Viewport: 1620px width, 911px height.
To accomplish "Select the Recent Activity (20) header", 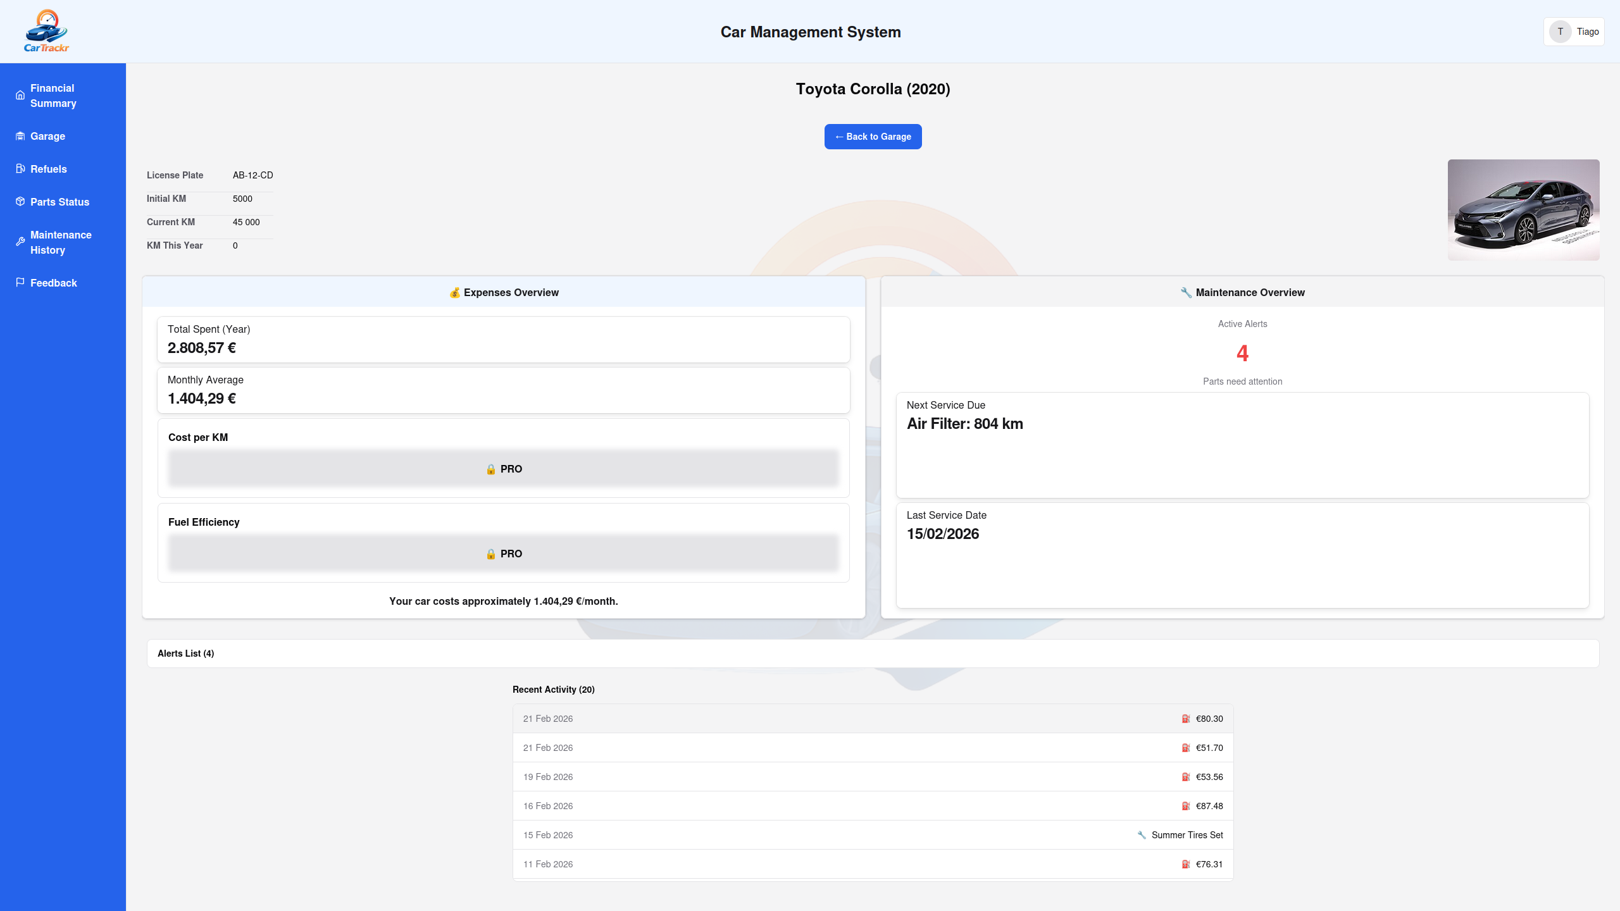I will (x=553, y=689).
